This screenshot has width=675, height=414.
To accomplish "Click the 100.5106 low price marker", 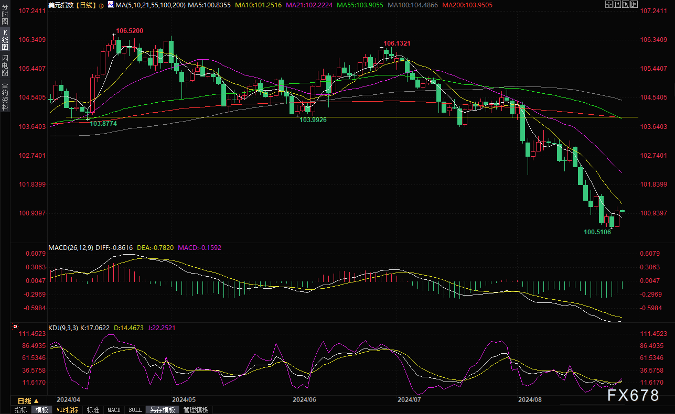I will (597, 231).
